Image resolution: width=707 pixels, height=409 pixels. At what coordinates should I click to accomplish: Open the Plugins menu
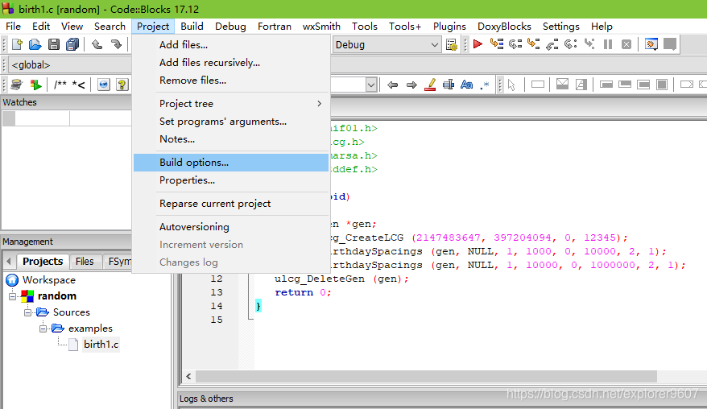[x=449, y=26]
